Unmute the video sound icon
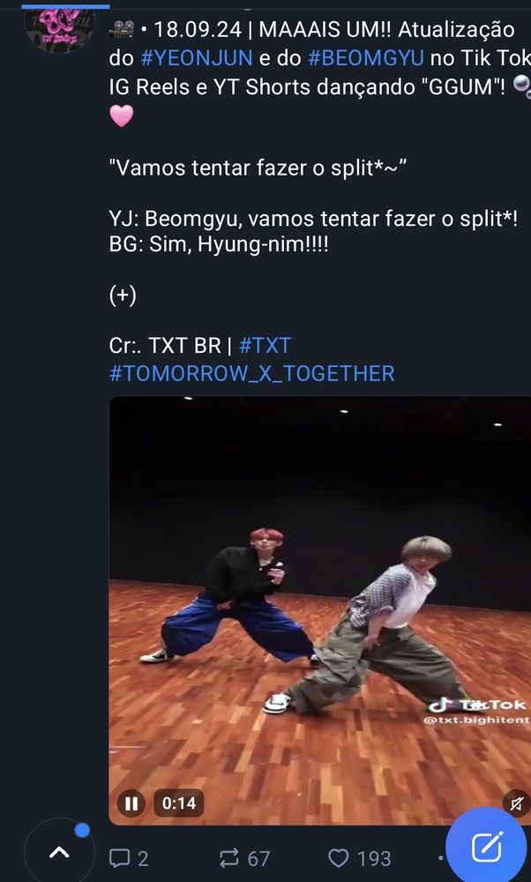The image size is (531, 882). click(516, 804)
